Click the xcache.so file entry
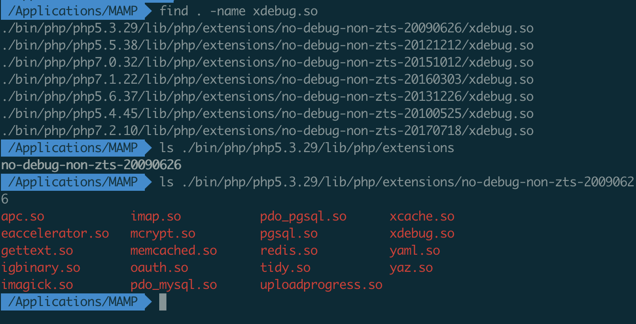The height and width of the screenshot is (324, 636). point(422,216)
